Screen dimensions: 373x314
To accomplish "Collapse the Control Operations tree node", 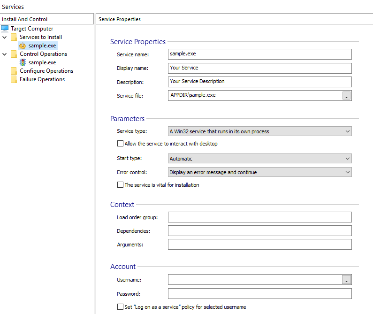I will pyautogui.click(x=5, y=54).
